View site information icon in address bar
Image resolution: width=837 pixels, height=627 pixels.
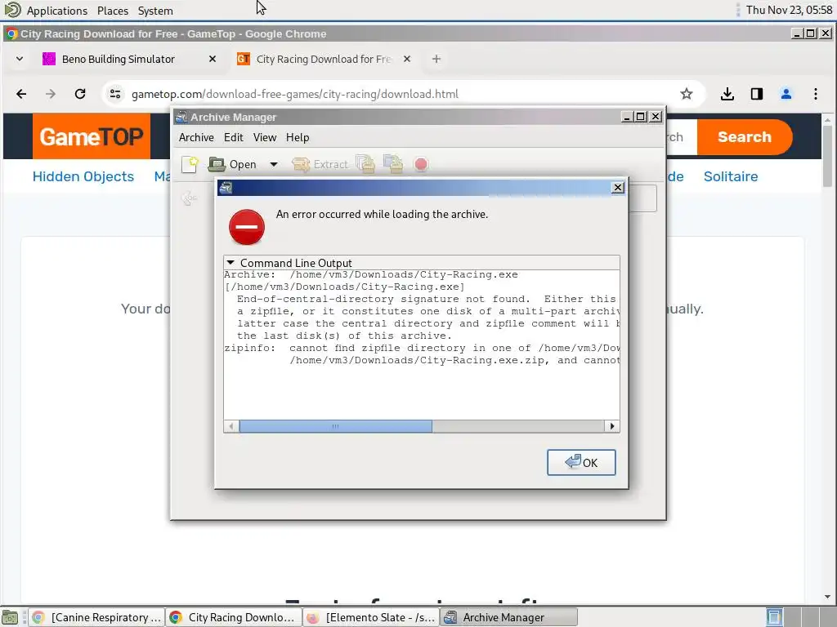pos(114,94)
